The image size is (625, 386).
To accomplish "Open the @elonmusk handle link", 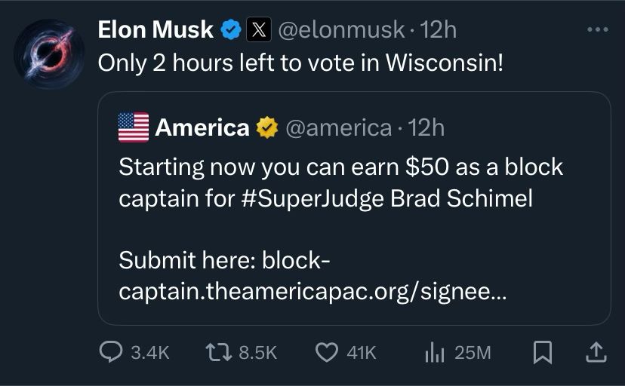I will (x=342, y=30).
